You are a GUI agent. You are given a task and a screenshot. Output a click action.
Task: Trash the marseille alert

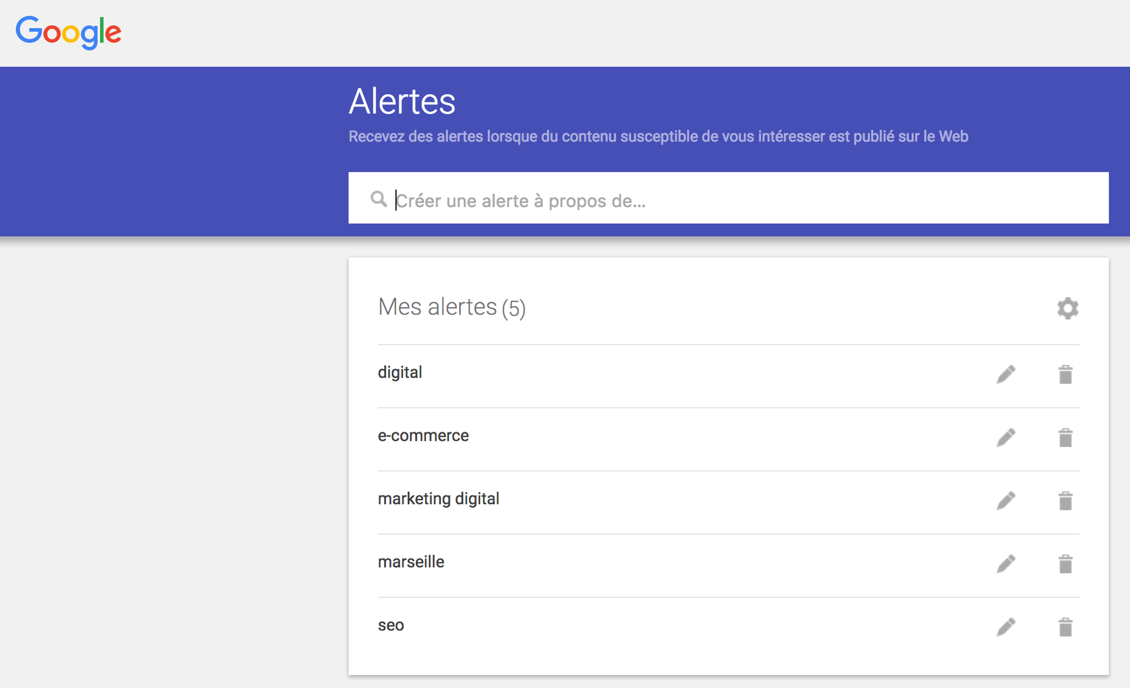point(1065,564)
